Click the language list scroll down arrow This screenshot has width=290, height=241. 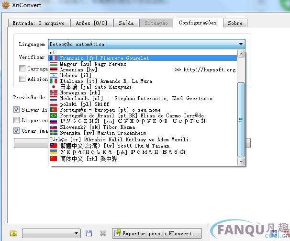pyautogui.click(x=241, y=161)
